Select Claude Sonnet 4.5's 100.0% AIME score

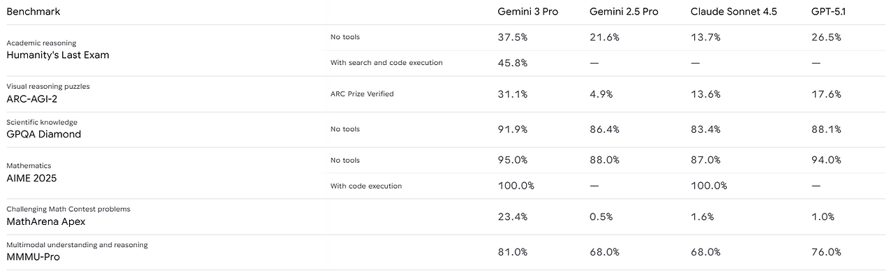coord(709,186)
